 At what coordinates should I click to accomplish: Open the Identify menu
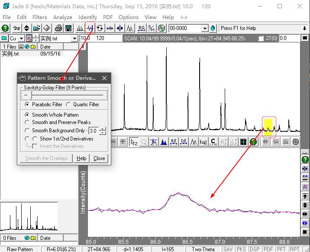[87, 17]
